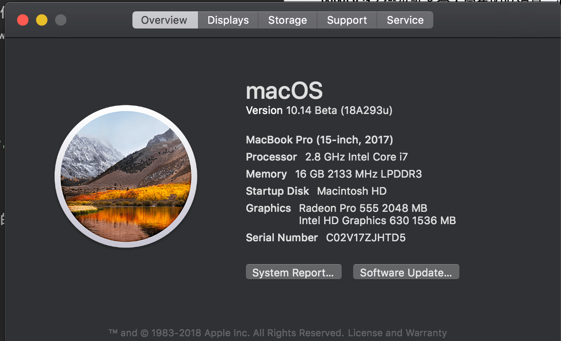The width and height of the screenshot is (561, 341).
Task: Click the model name MacBook Pro (15-inch, 2017)
Action: point(319,140)
